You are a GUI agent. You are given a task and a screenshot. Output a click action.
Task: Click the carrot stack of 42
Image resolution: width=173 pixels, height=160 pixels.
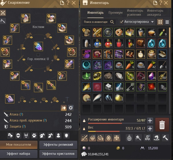(x=152, y=65)
